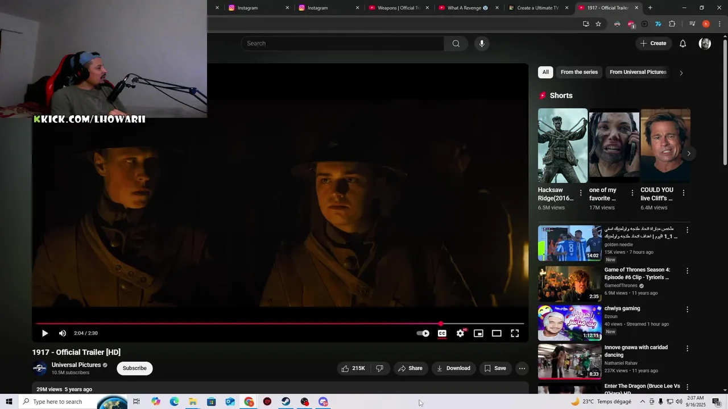Open more actions ellipsis below the video
This screenshot has height=409, width=728.
pos(522,369)
